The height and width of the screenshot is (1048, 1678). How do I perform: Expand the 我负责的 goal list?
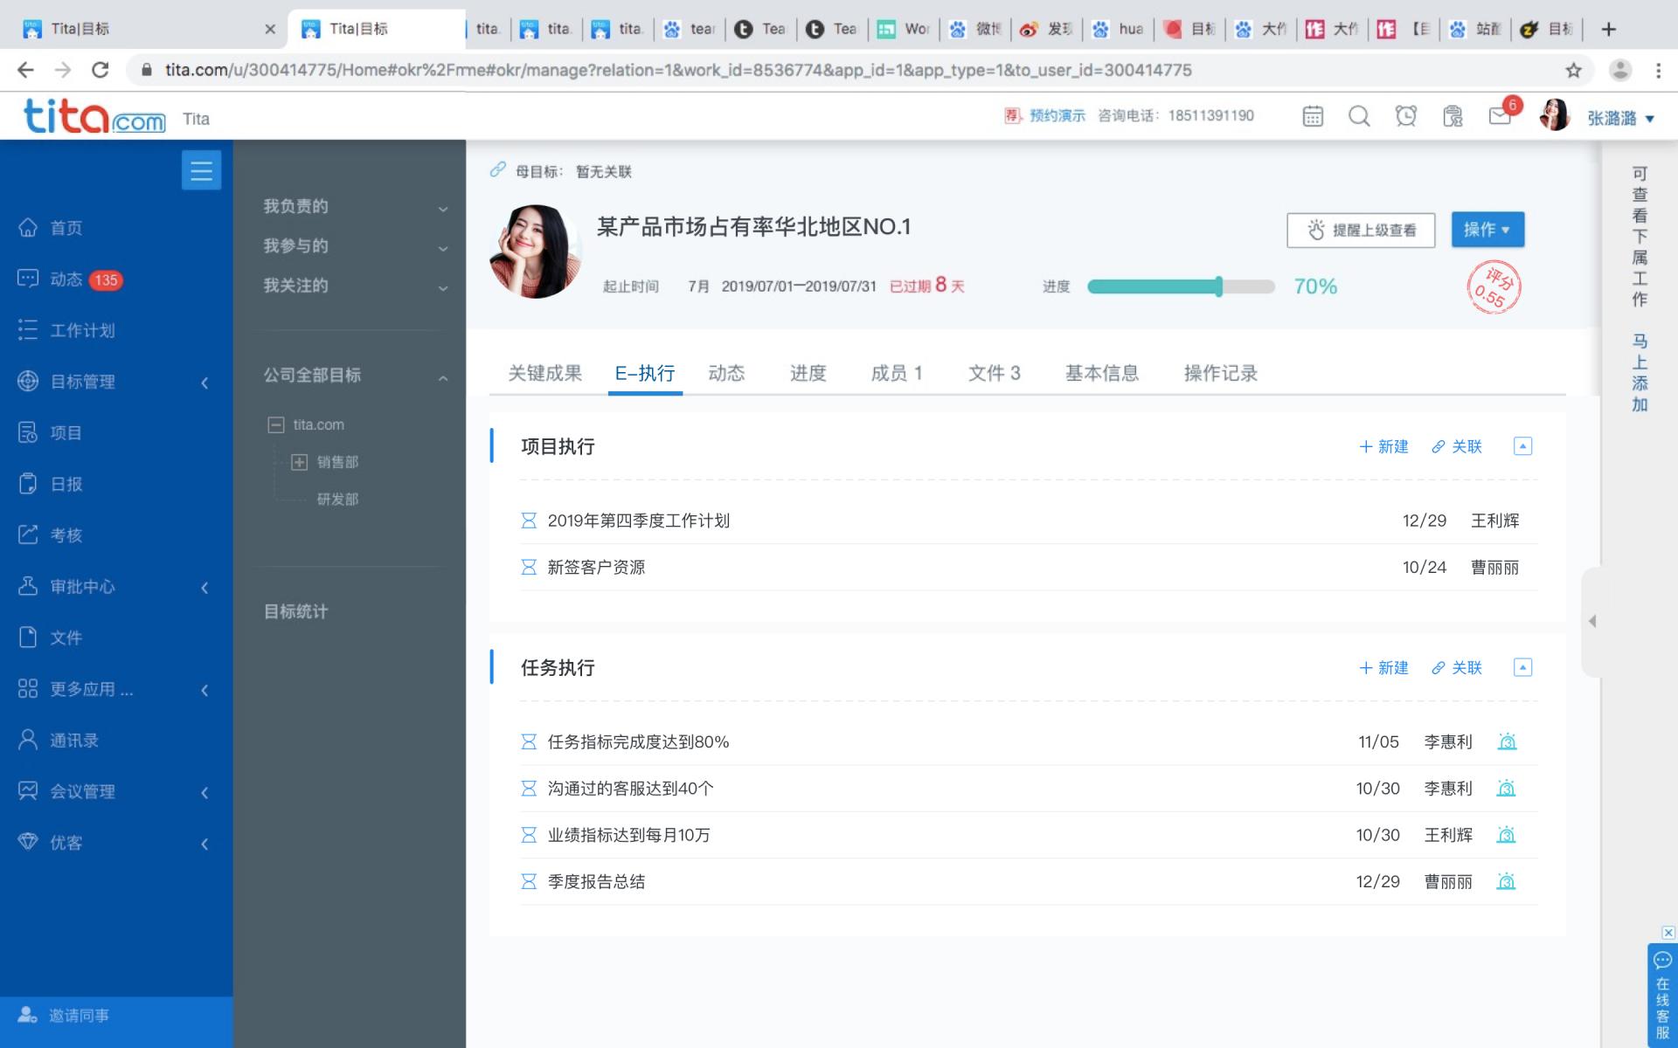[443, 207]
